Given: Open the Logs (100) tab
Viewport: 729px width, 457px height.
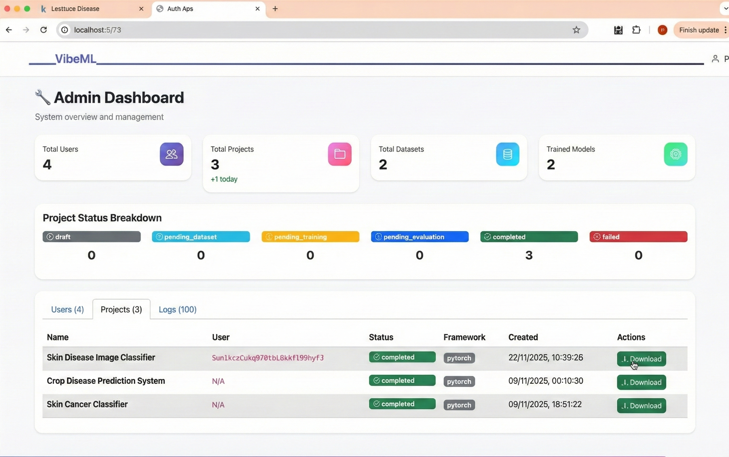Looking at the screenshot, I should point(178,309).
